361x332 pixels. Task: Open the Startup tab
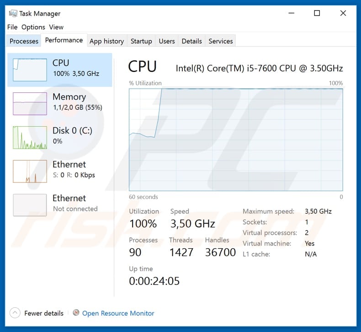pyautogui.click(x=141, y=41)
